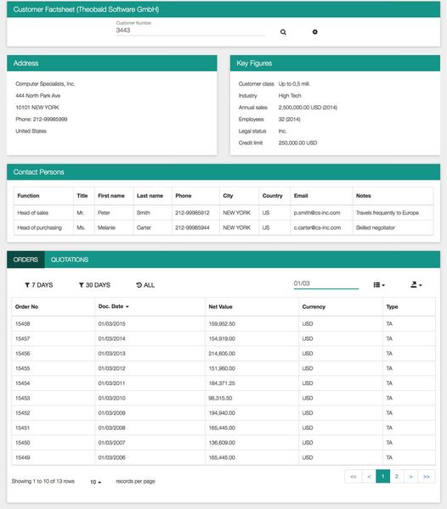Viewport: 447px width, 509px height.
Task: Click annual sales value 2,500,000.00 USD
Action: tap(308, 108)
